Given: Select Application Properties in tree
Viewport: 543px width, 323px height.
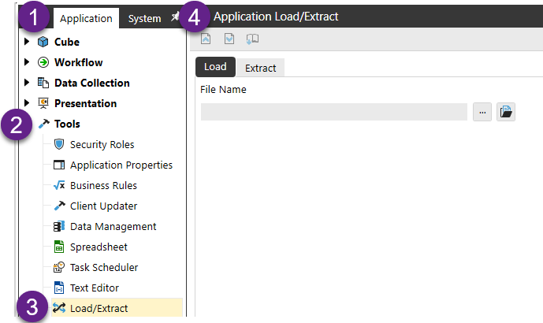Looking at the screenshot, I should 121,165.
